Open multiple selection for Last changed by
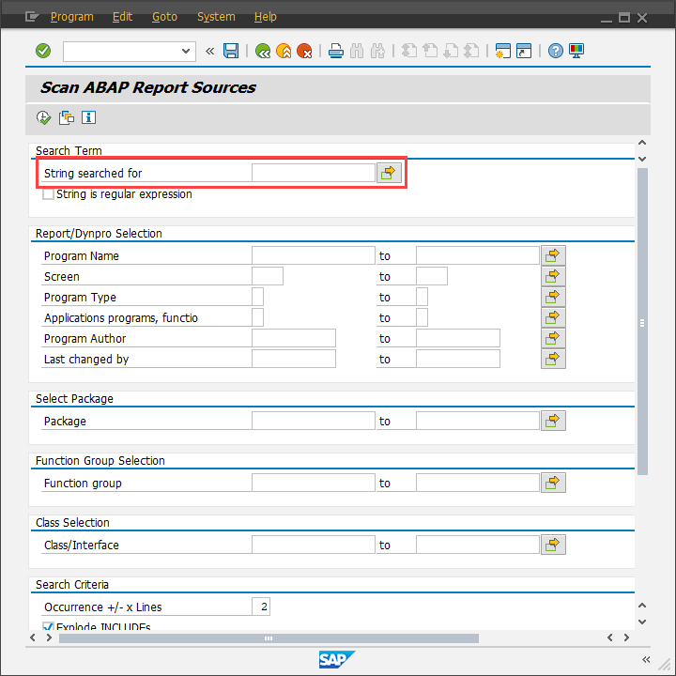The height and width of the screenshot is (676, 676). [553, 359]
